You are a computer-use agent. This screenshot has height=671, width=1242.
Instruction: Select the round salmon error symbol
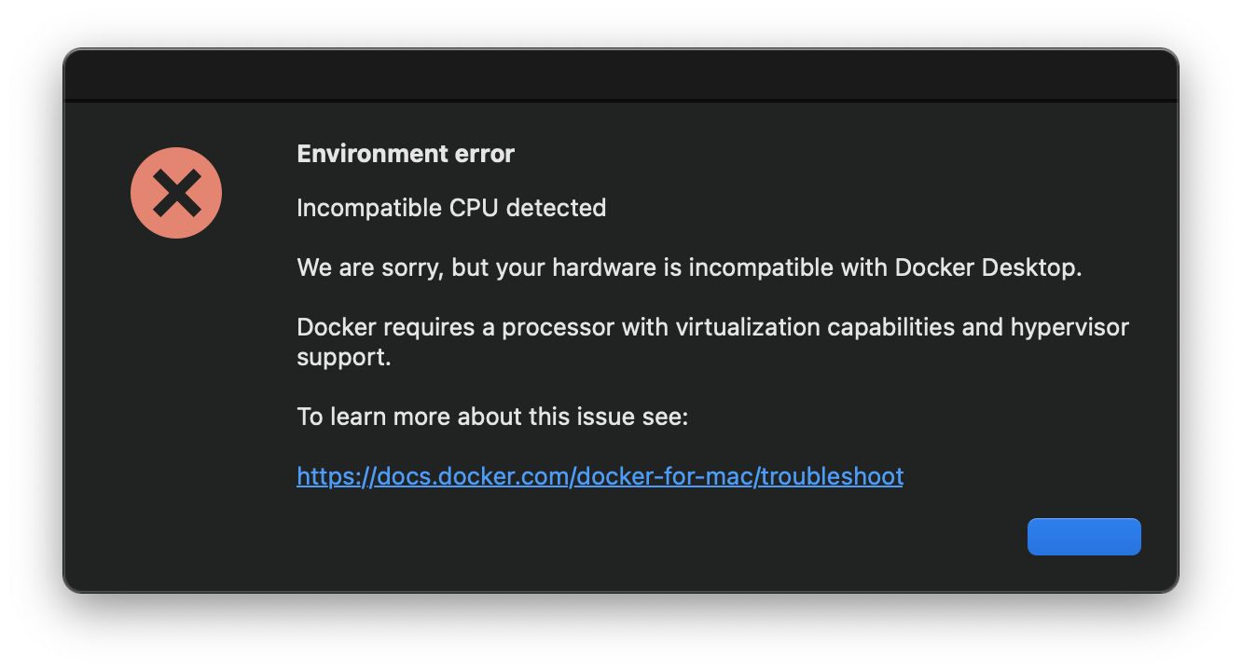coord(176,193)
